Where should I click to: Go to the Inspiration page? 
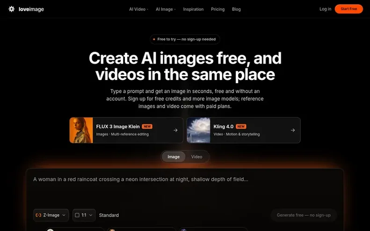pyautogui.click(x=193, y=9)
